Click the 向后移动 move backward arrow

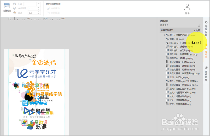tap(48, 13)
